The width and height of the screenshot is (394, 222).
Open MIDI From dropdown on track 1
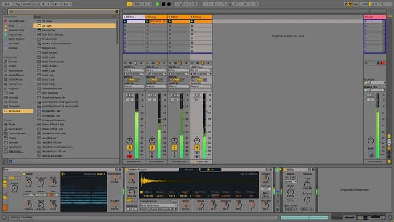click(x=134, y=70)
